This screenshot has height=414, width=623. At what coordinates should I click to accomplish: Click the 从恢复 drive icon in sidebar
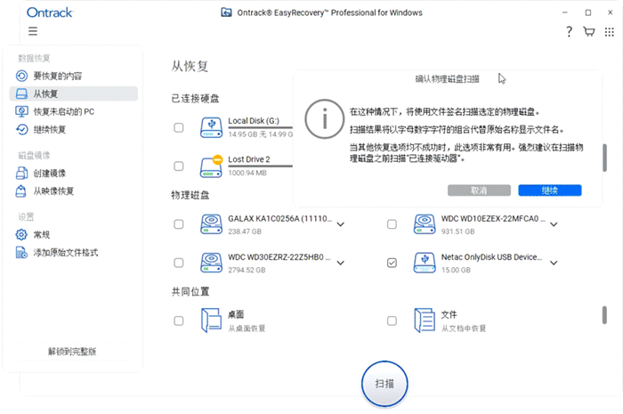[22, 93]
